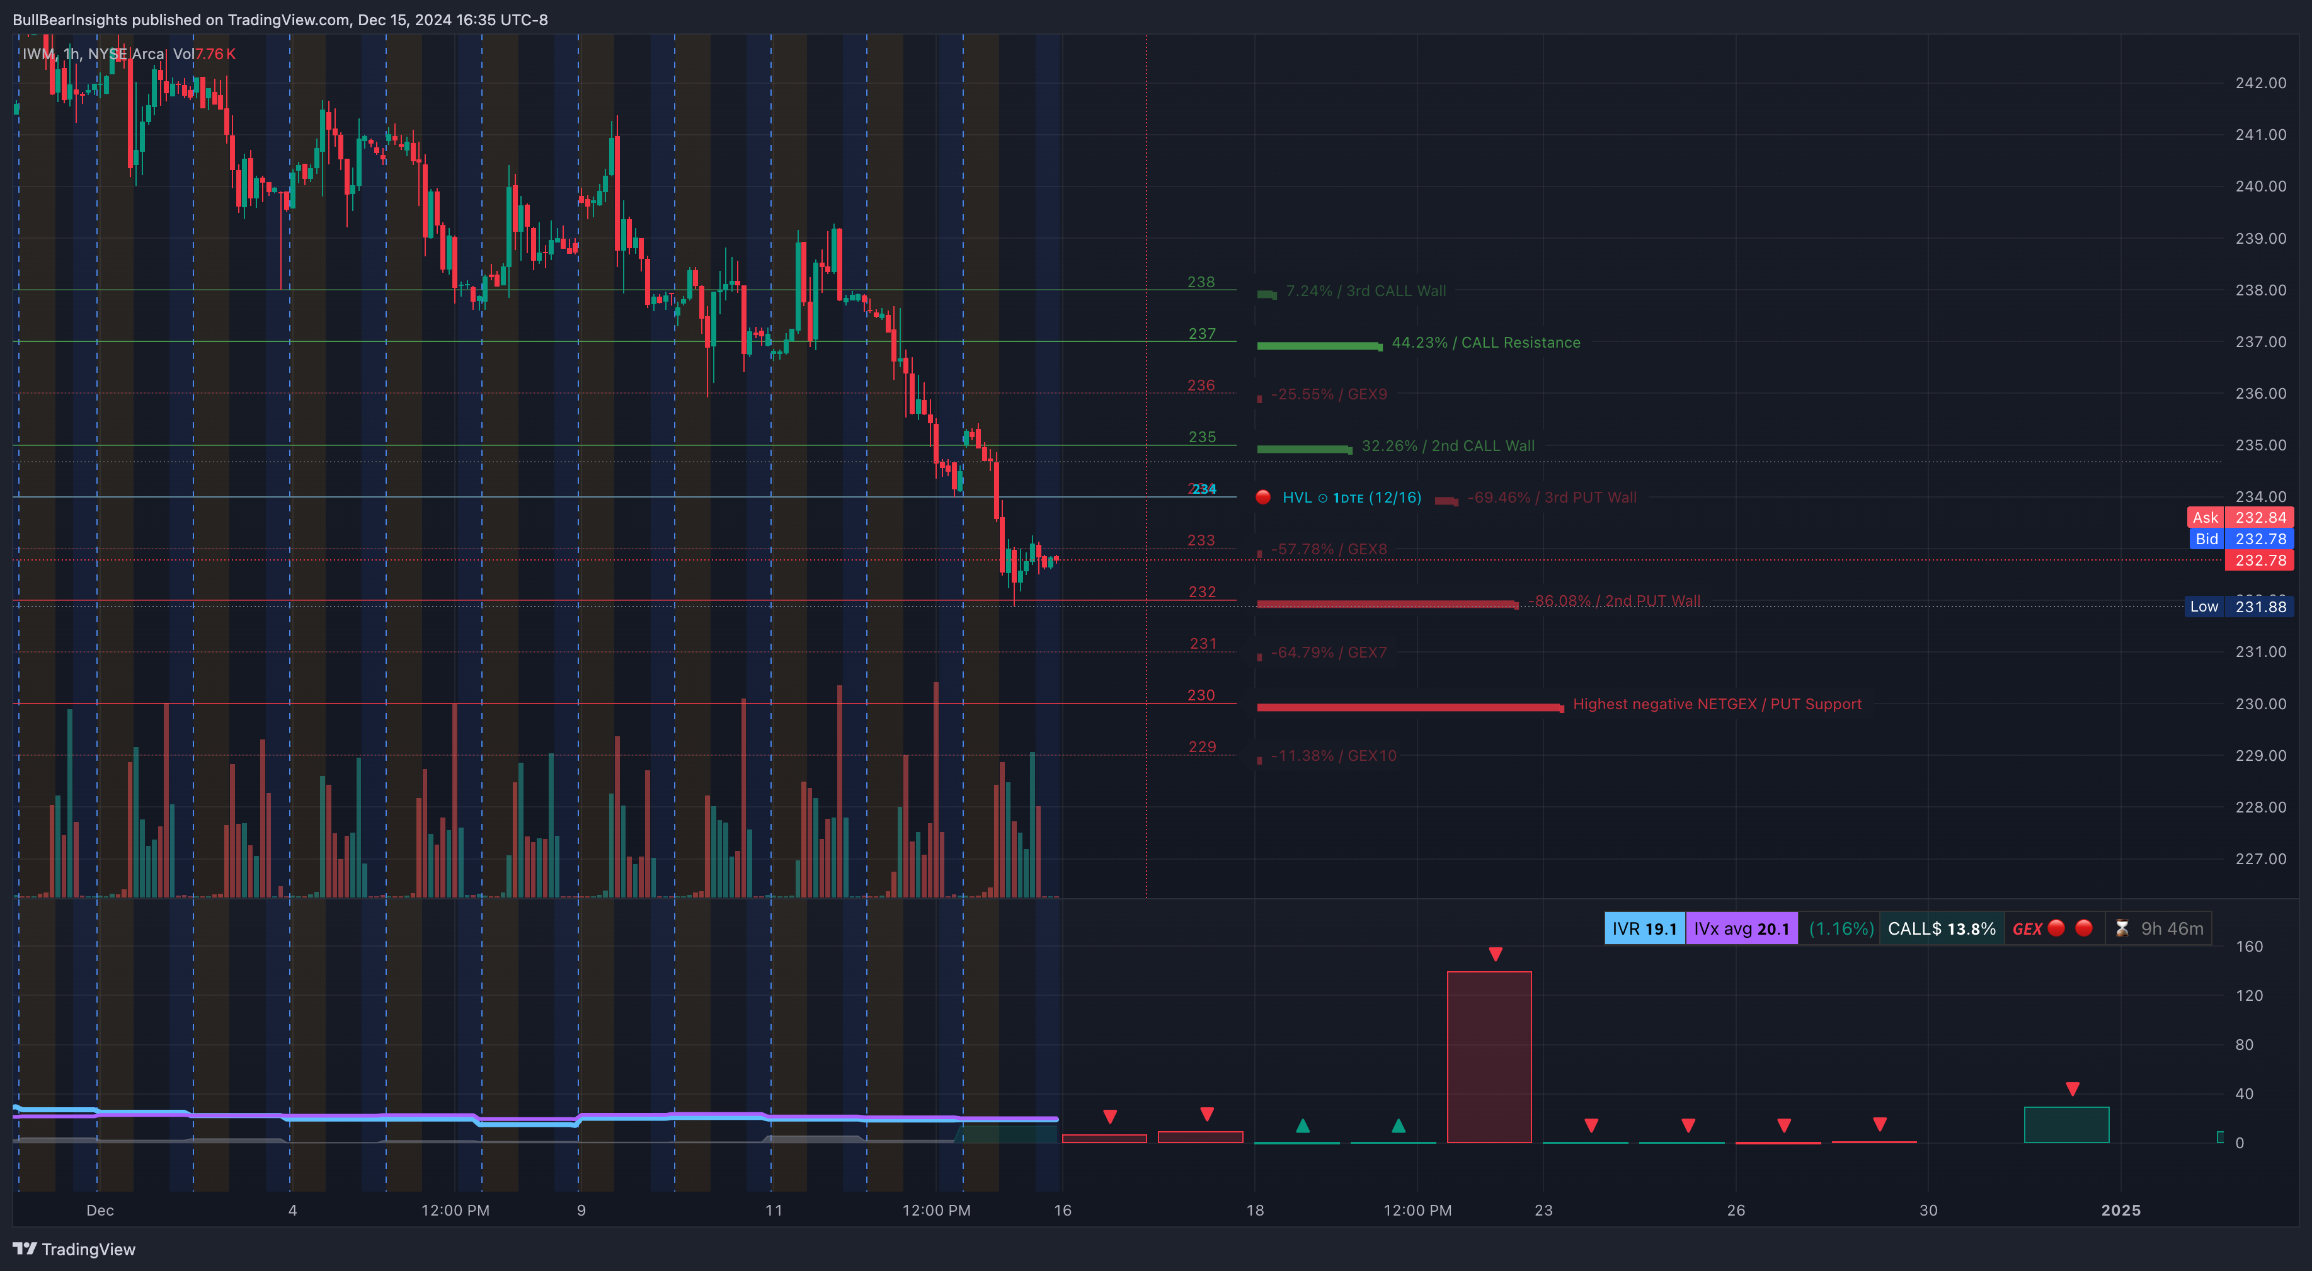Click the 238 level line label
Viewport: 2312px width, 1271px height.
1201,282
